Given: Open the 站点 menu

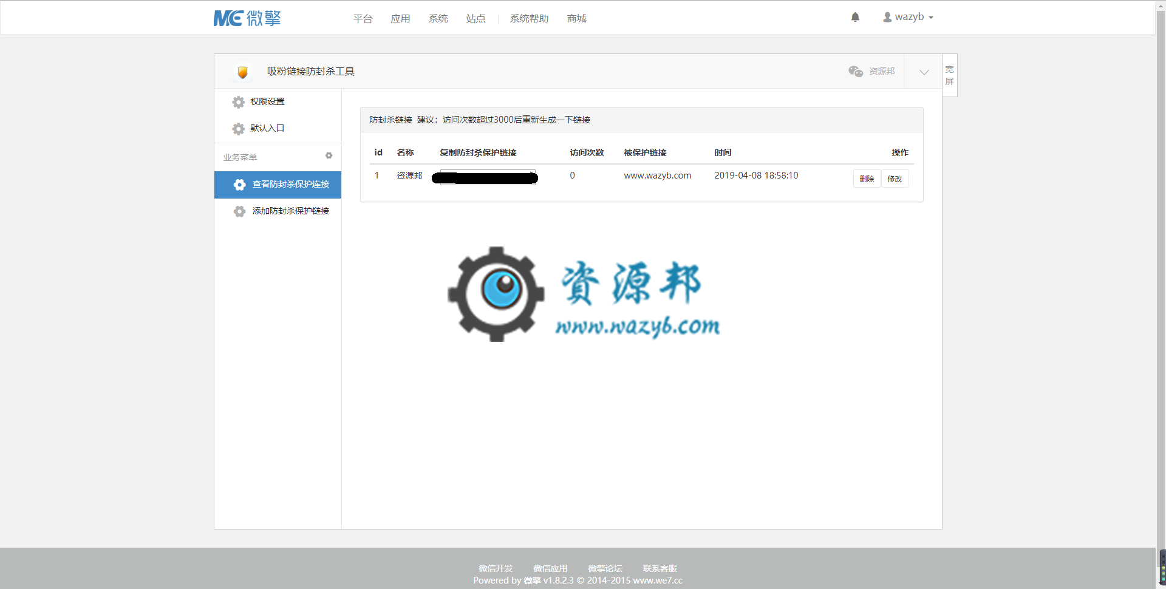Looking at the screenshot, I should pos(476,19).
